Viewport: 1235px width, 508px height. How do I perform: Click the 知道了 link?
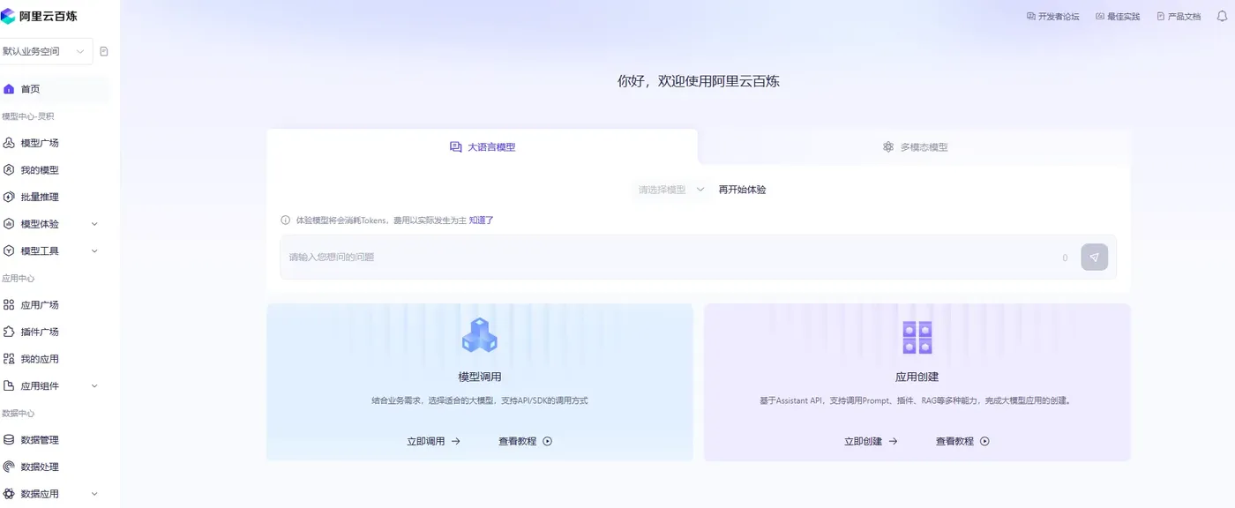[482, 220]
